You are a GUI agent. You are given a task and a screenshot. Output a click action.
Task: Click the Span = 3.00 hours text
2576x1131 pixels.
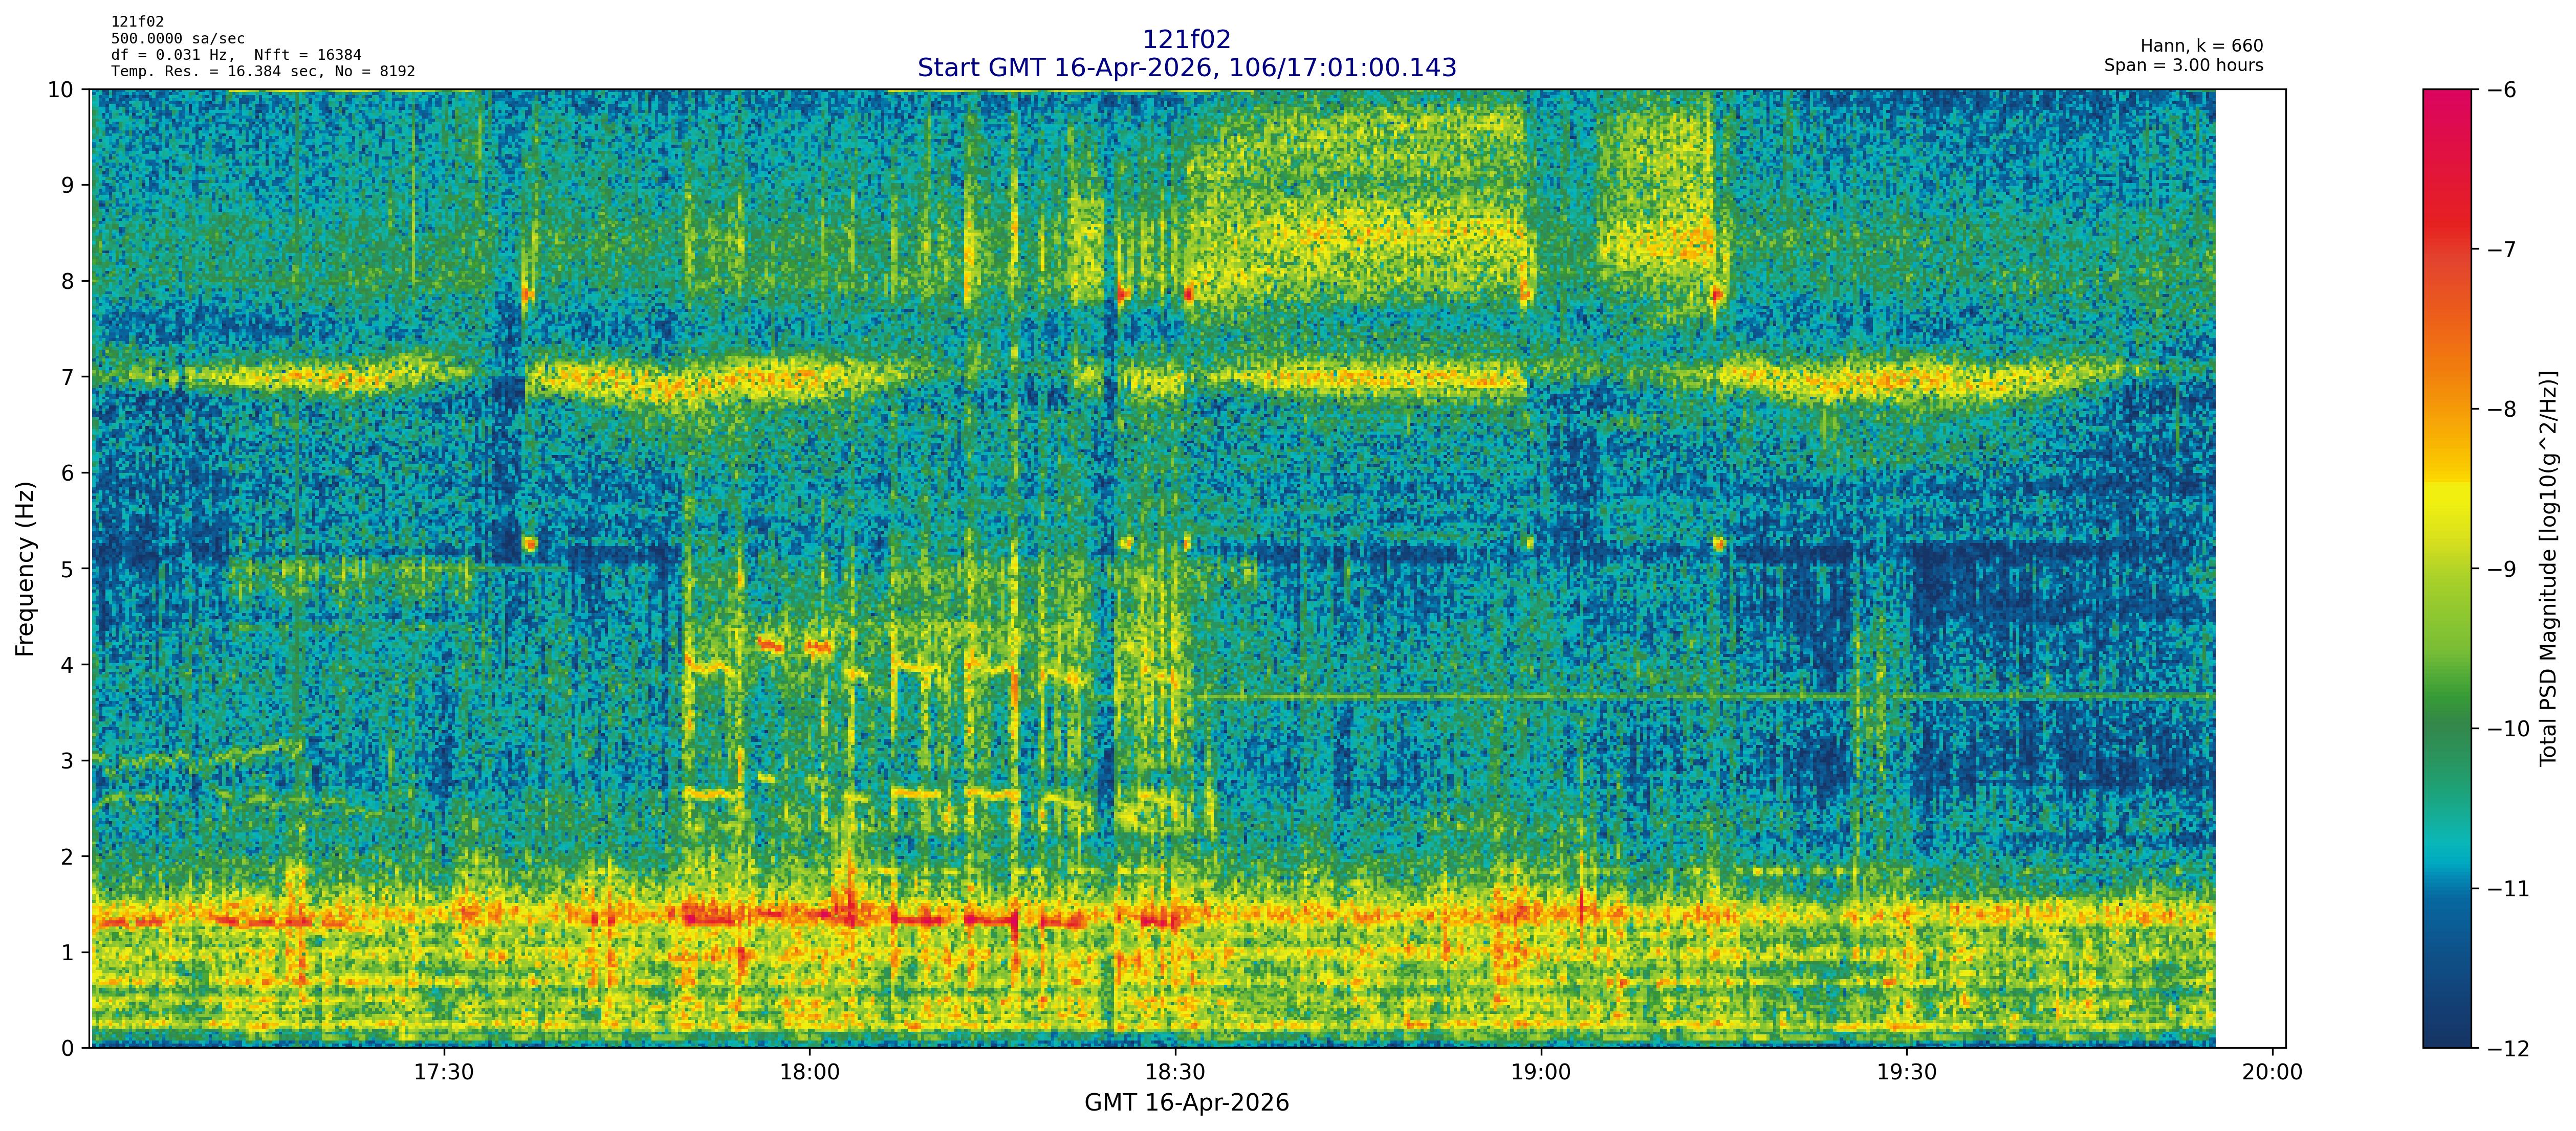[2183, 66]
